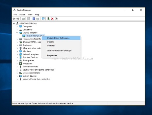152x115 pixels.
Task: Click the Human Interface Devices category icon
Action: (21, 39)
